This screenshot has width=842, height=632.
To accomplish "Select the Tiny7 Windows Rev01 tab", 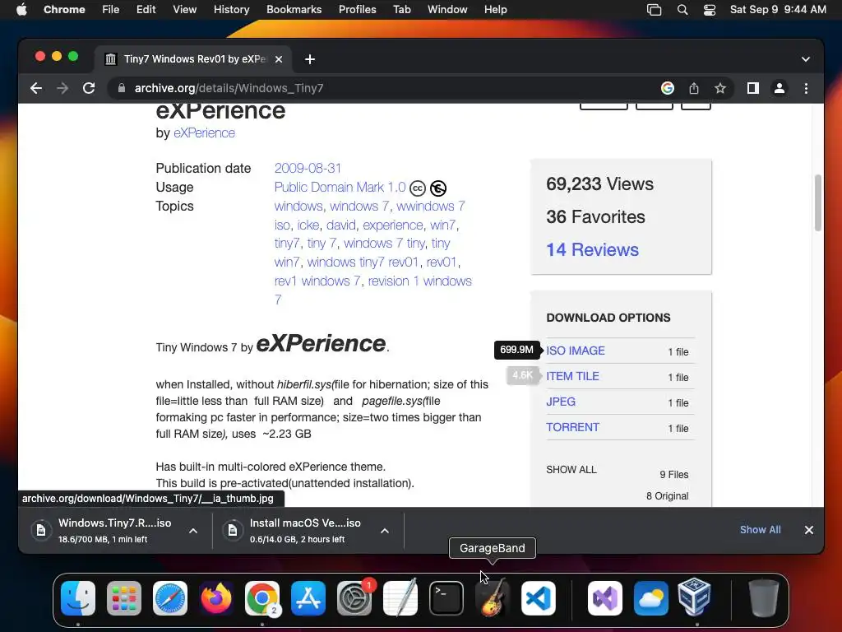I will click(x=193, y=59).
